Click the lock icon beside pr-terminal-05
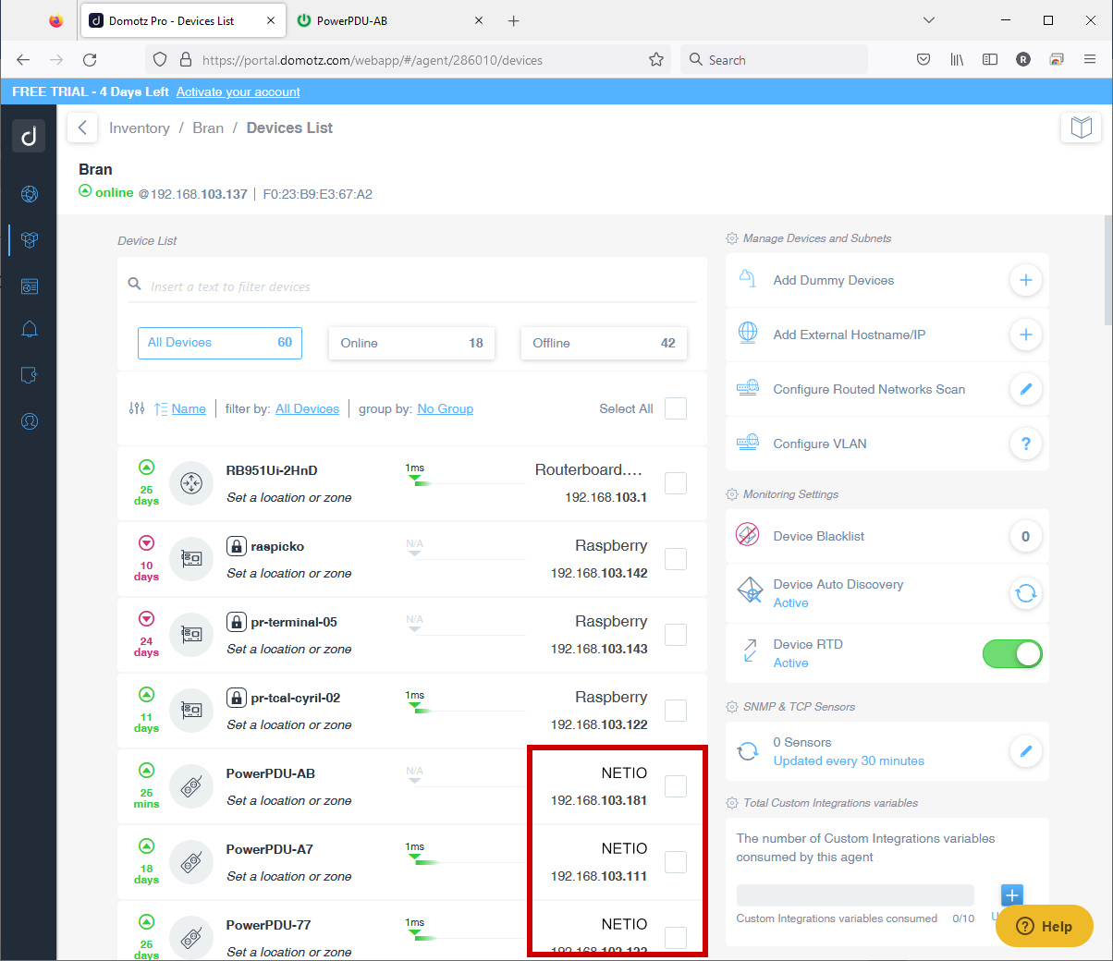Screen dimensions: 1113x961 coord(237,622)
